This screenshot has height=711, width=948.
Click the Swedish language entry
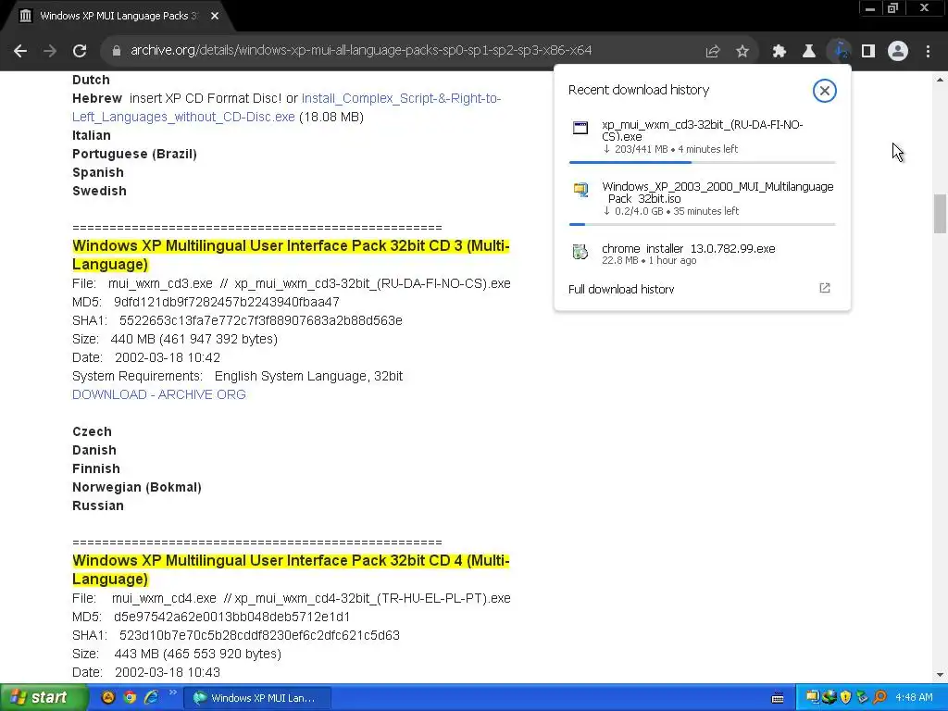(99, 191)
